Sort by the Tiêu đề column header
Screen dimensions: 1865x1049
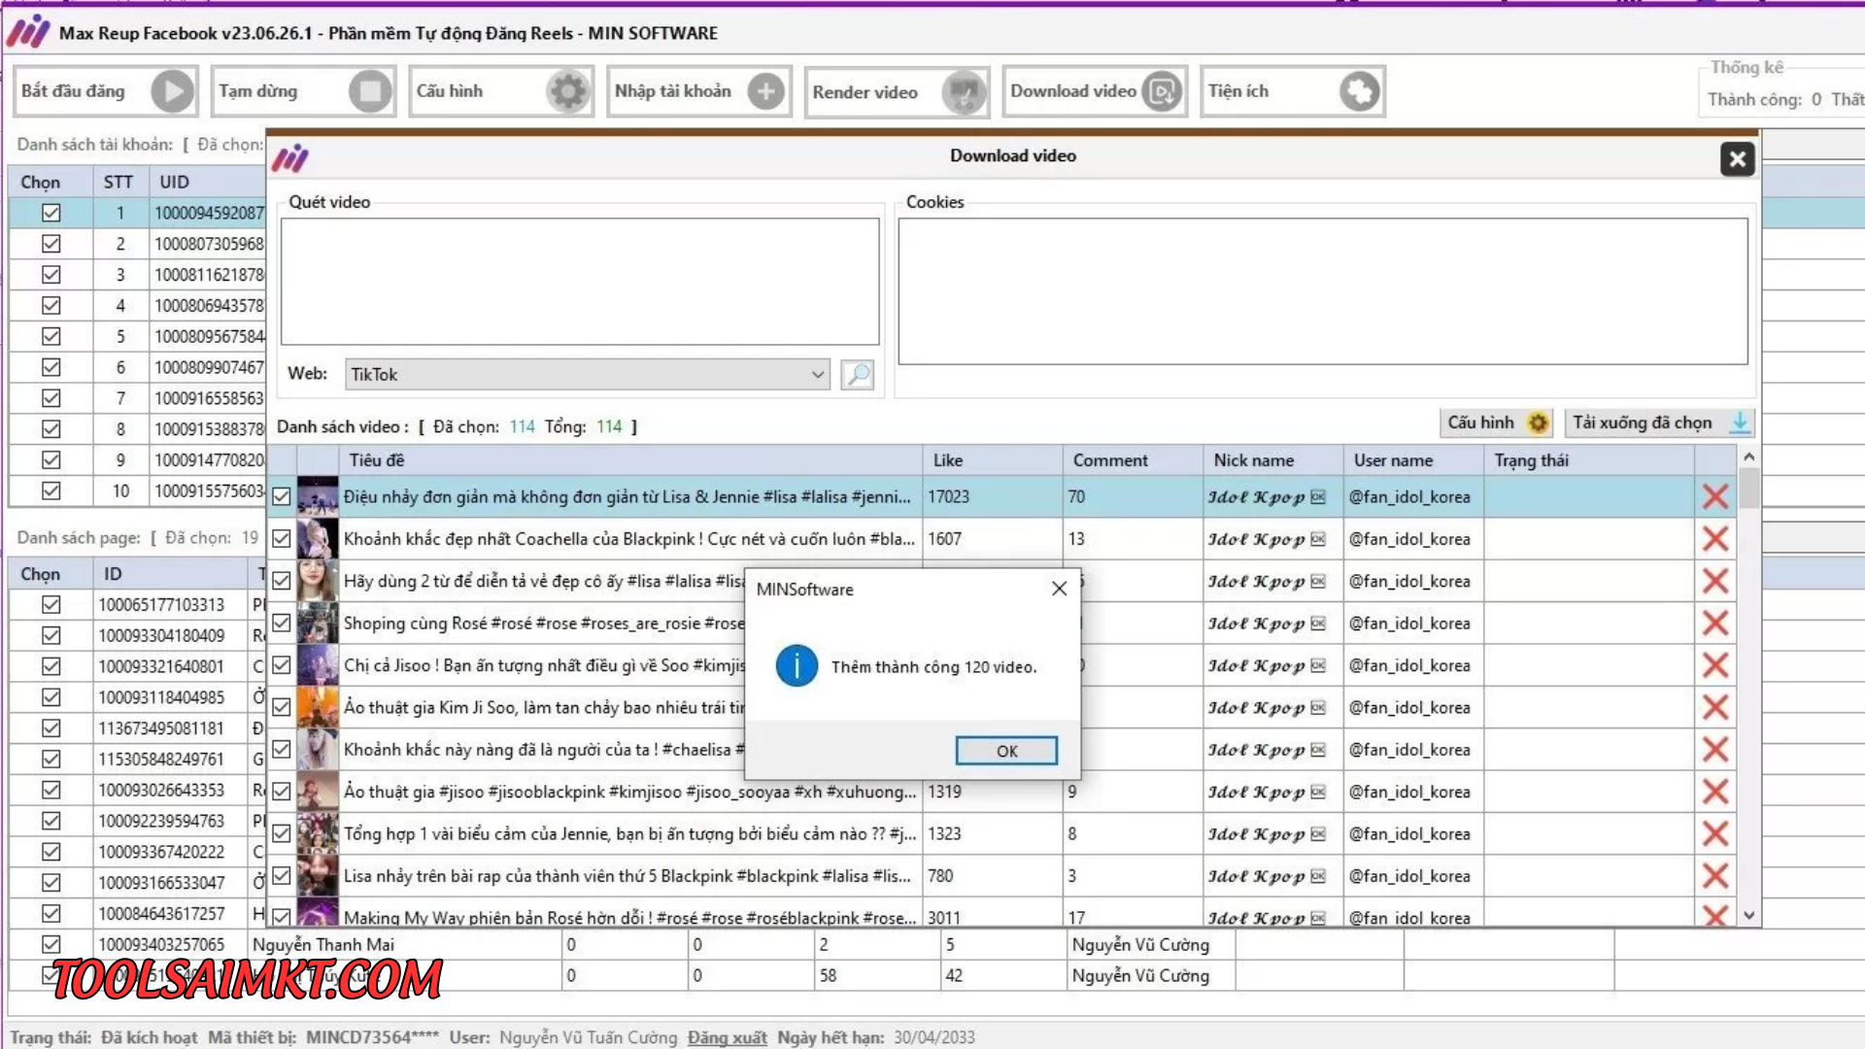[631, 460]
